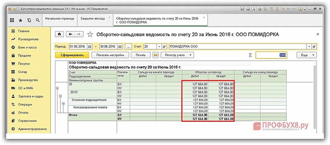Viewport: 330px width, 145px height.
Task: Open the history icon in top panel
Action: point(29,20)
